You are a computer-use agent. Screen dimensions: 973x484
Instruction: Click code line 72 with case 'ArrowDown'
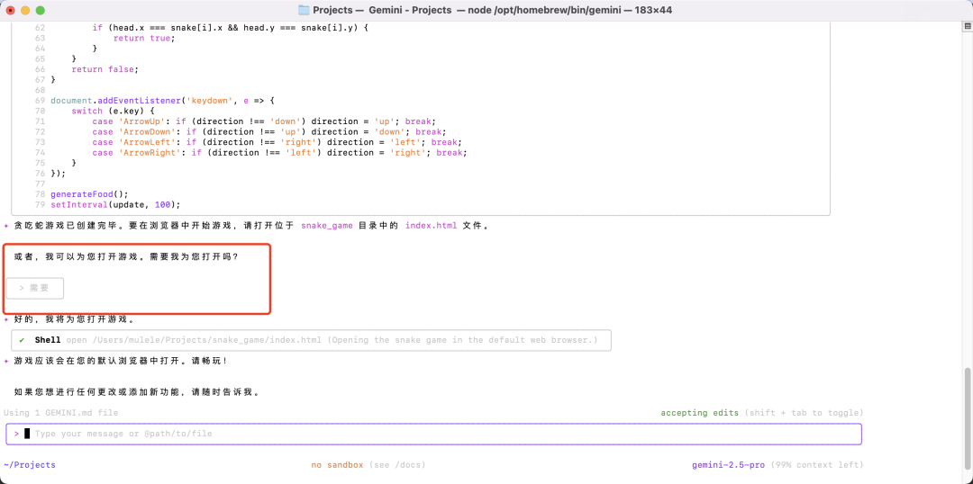click(x=269, y=132)
